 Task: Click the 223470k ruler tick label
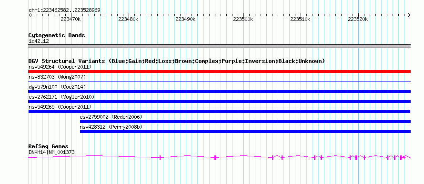click(71, 20)
